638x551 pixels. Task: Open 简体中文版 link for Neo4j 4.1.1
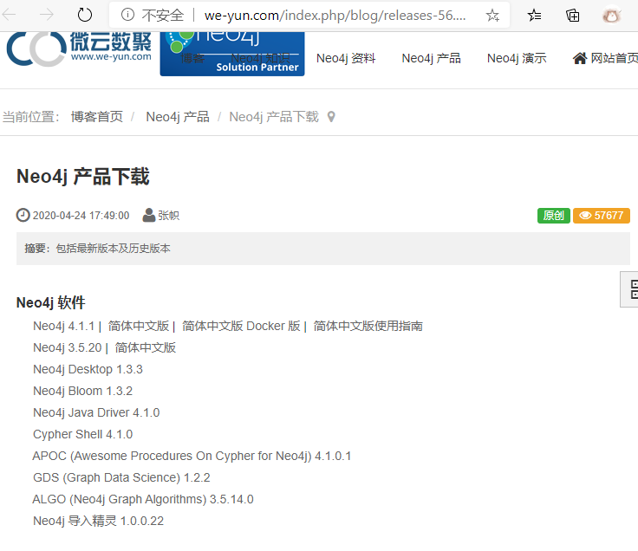tap(139, 326)
